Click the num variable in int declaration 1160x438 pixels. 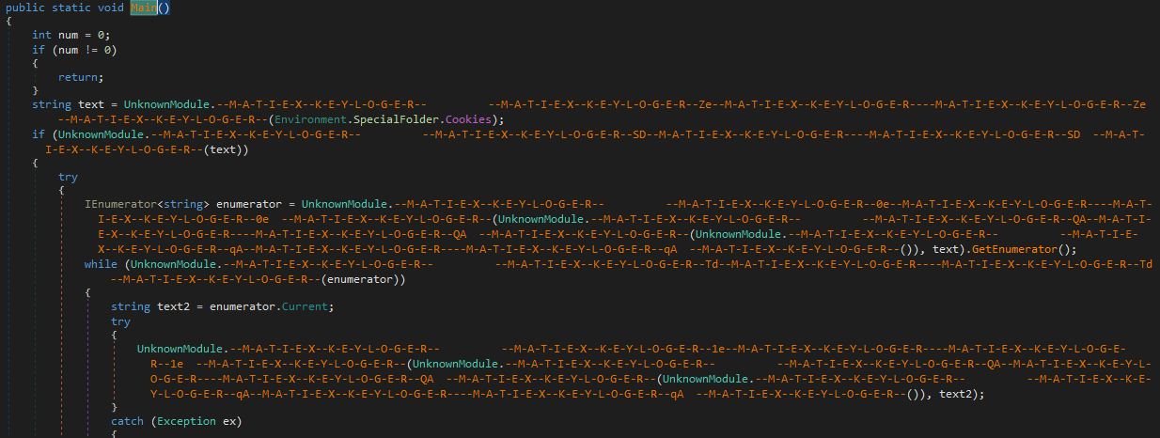click(x=69, y=35)
